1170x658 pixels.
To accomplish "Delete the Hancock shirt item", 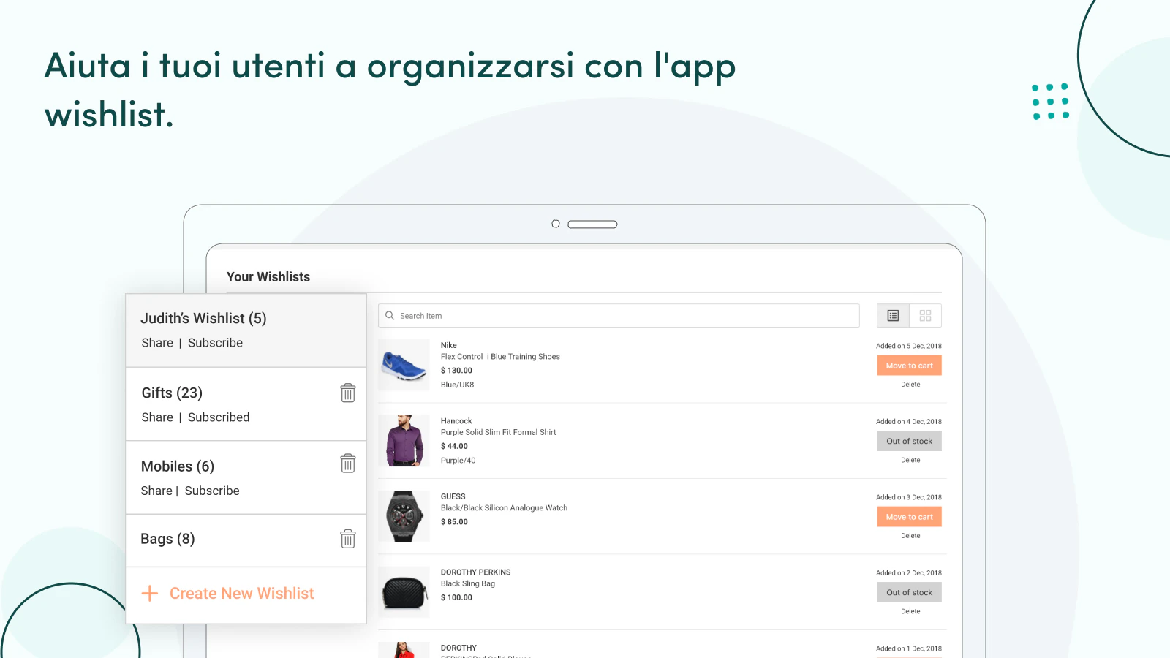I will pos(910,461).
